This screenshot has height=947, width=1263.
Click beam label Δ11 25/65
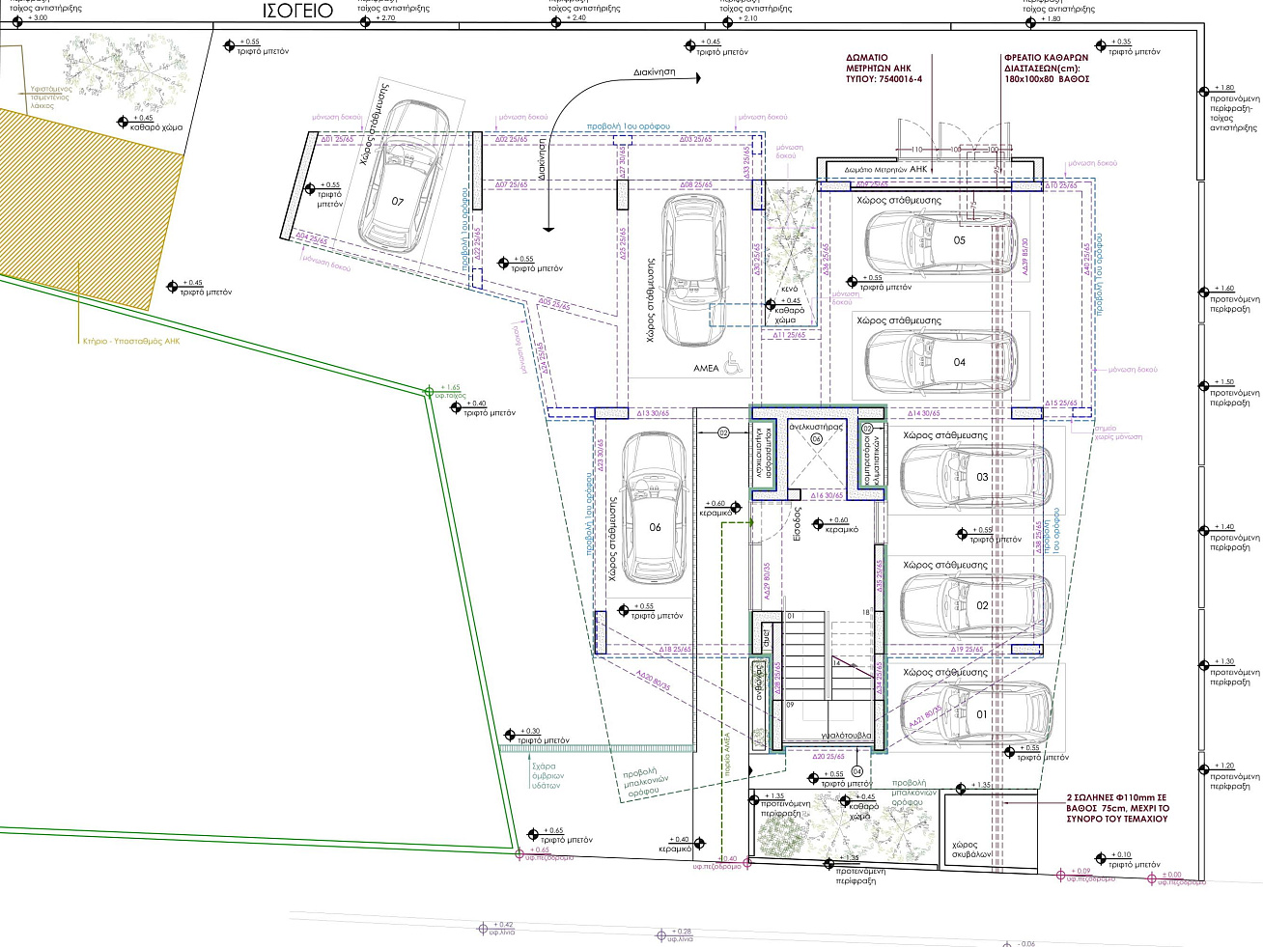788,336
